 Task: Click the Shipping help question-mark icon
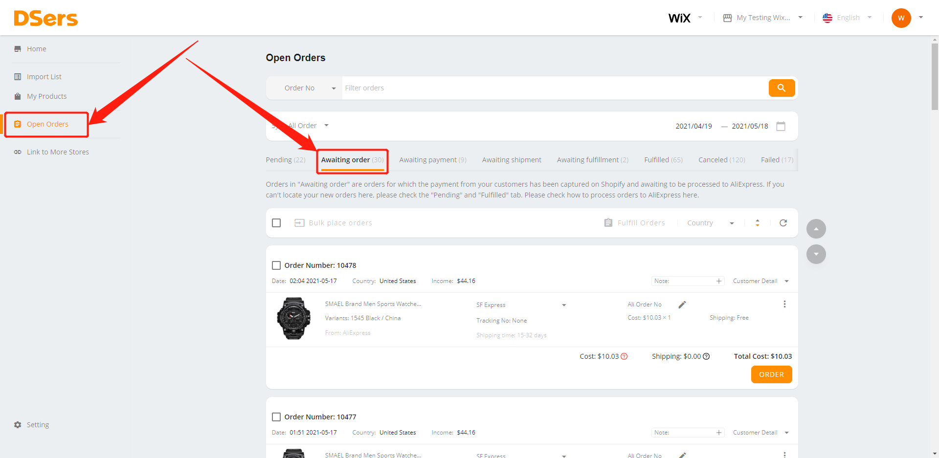coord(706,356)
